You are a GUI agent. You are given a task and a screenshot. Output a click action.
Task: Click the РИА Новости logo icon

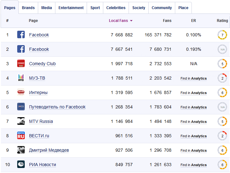point(21,165)
